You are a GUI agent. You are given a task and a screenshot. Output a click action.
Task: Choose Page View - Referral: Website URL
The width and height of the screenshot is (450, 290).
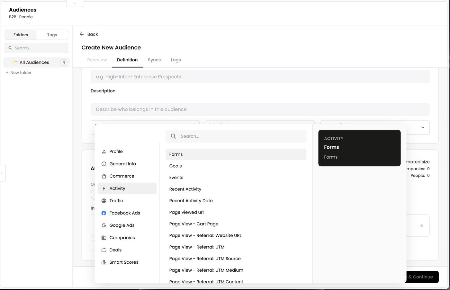[x=236, y=235]
